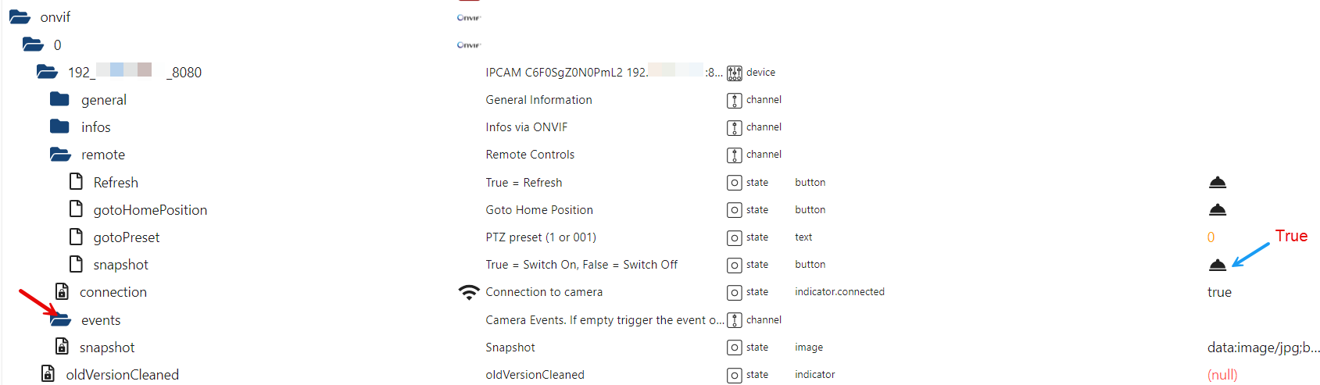Edit the orange gotoPreset value 0
The width and height of the screenshot is (1320, 385).
pyautogui.click(x=1211, y=237)
